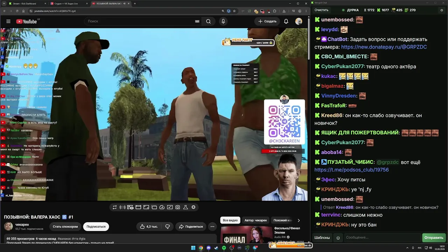The image size is (448, 252).
Task: Click the Поделиться share button
Action: 191,226
